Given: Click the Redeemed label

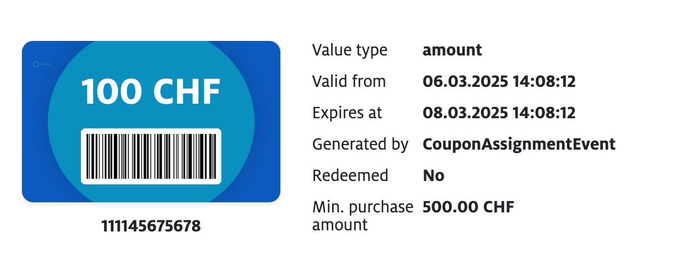Looking at the screenshot, I should click(x=350, y=176).
